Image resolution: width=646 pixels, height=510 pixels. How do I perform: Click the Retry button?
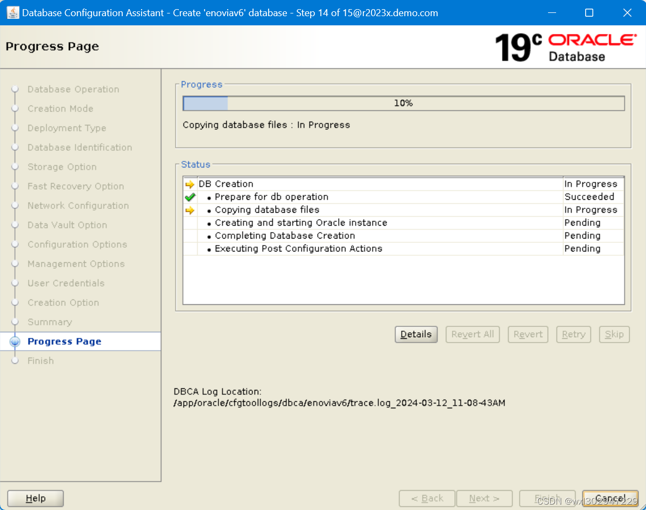coord(574,334)
